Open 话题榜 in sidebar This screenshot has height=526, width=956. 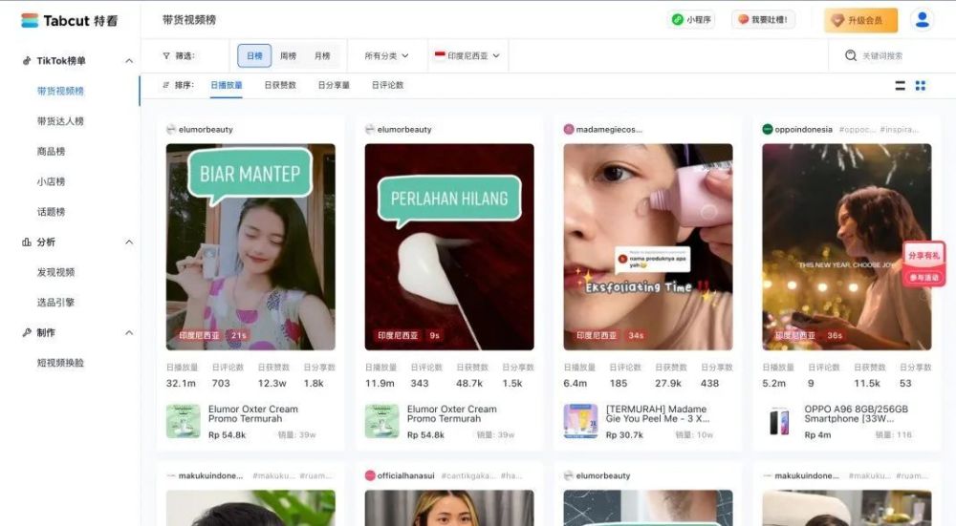pos(51,212)
